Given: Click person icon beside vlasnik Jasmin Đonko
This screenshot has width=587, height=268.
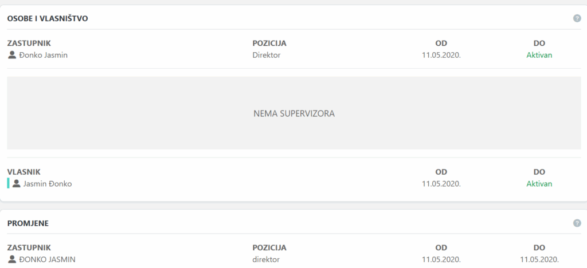Looking at the screenshot, I should coord(16,184).
